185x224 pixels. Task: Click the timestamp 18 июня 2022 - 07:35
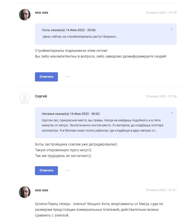coord(161,12)
